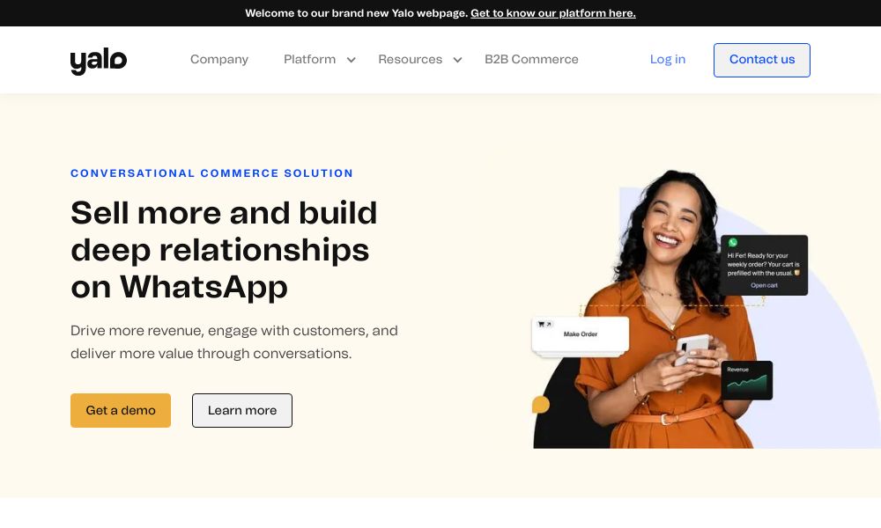
Task: Click the Revenue chart graphic
Action: 747,380
